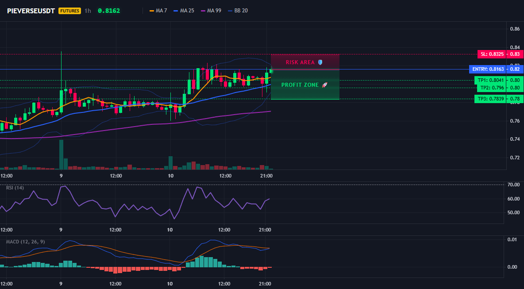The image size is (524, 289).
Task: Click the 70.00 RSI axis value
Action: click(x=513, y=185)
